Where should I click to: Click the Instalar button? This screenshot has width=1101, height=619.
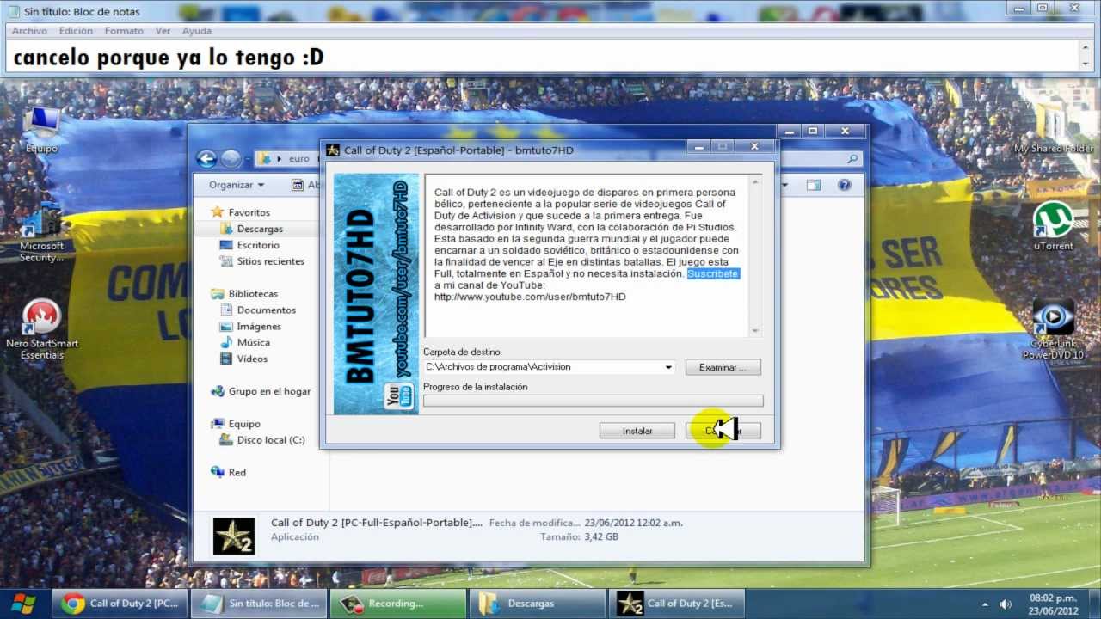click(637, 431)
